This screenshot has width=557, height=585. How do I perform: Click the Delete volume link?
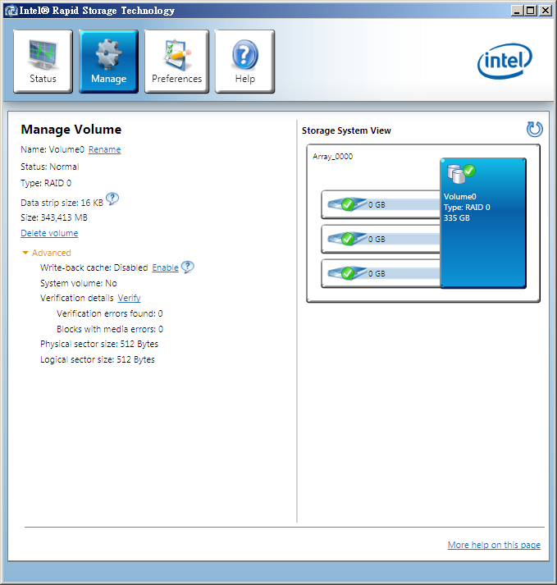[x=49, y=233]
